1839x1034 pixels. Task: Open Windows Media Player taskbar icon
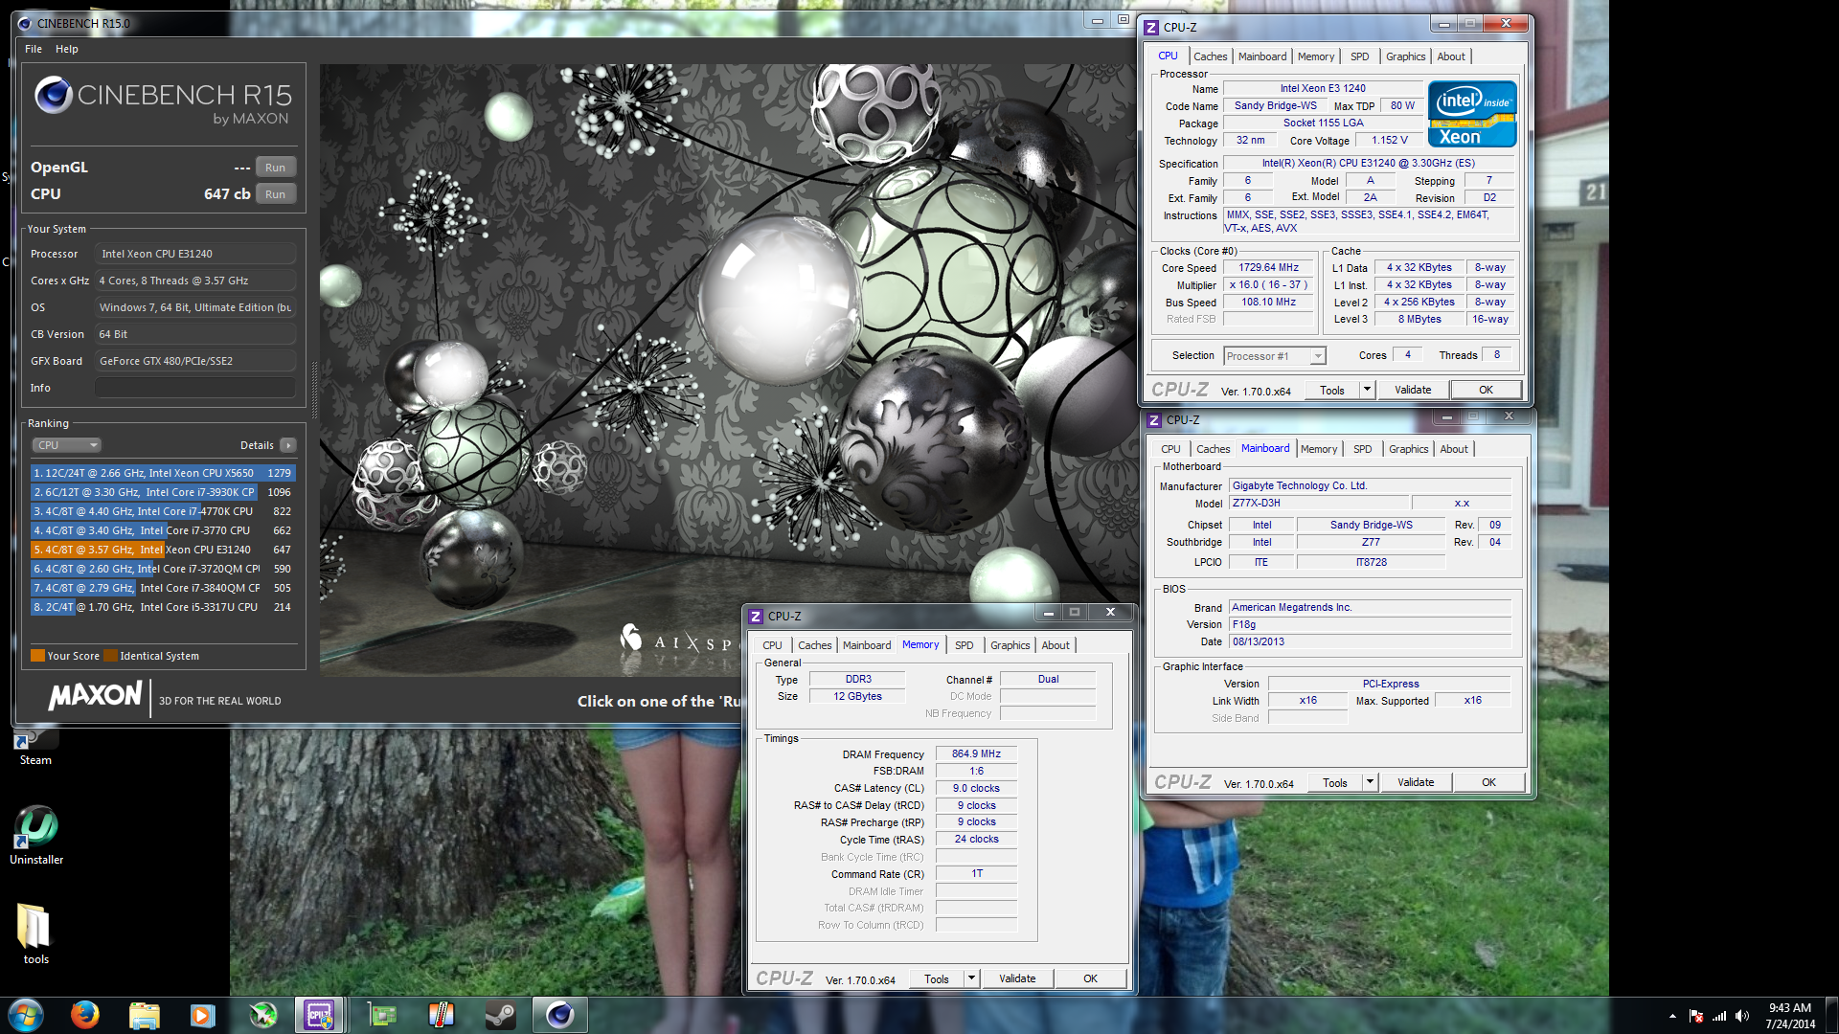point(202,1015)
